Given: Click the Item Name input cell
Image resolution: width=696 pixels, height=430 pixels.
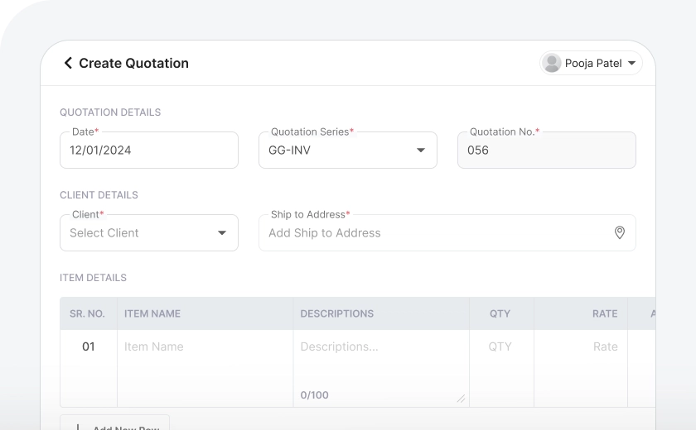Looking at the screenshot, I should coord(205,346).
